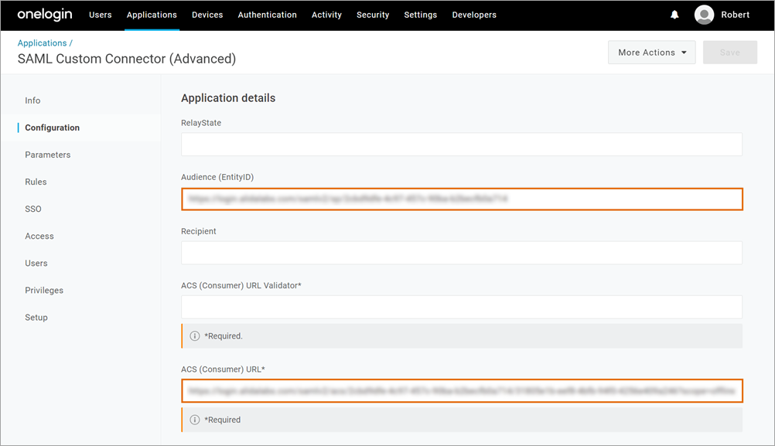Expand the More Actions chevron arrow
Viewport: 775px width, 446px height.
tap(682, 52)
